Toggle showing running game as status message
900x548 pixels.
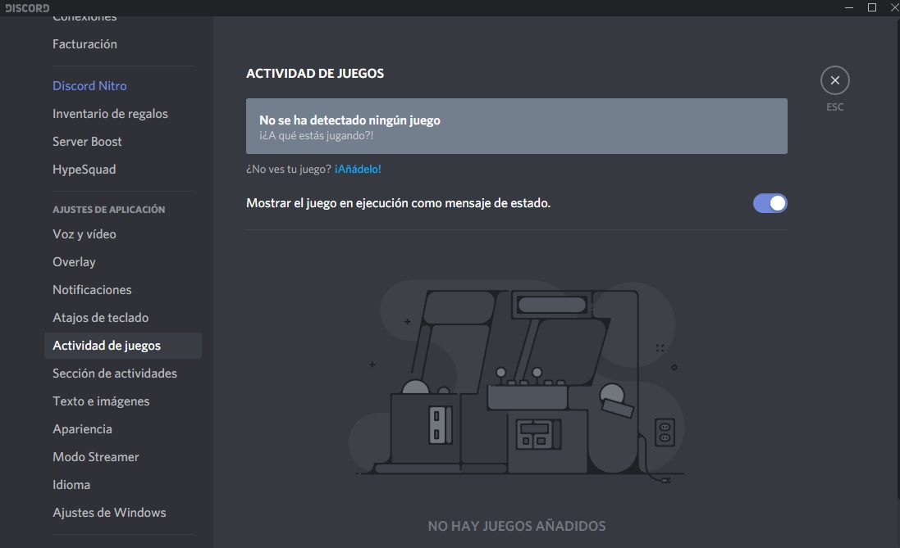tap(770, 203)
